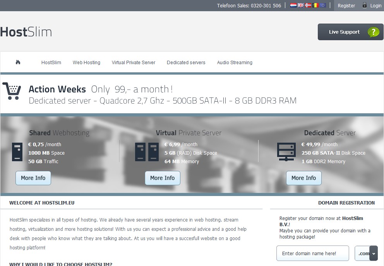
Task: Click '1 GB DDR2 Memory' text
Action: (x=323, y=162)
